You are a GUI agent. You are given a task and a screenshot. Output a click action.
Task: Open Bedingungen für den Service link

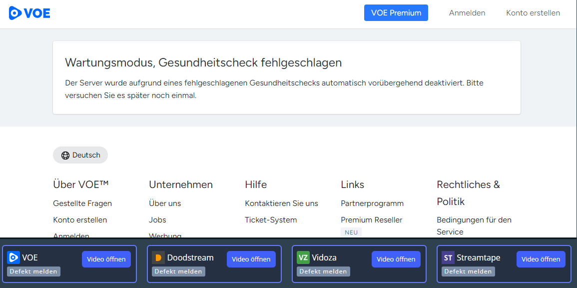point(474,226)
